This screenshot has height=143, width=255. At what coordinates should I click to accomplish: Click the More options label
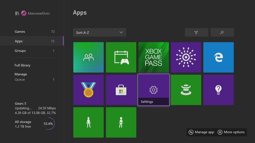(234, 132)
